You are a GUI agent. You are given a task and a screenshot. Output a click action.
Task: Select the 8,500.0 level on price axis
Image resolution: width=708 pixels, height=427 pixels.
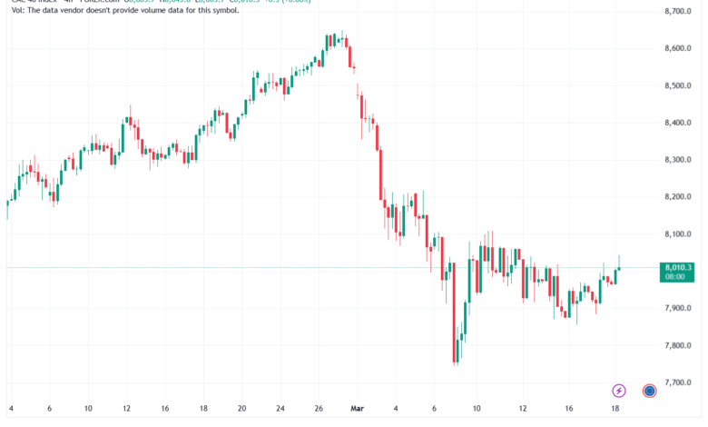[x=679, y=85]
